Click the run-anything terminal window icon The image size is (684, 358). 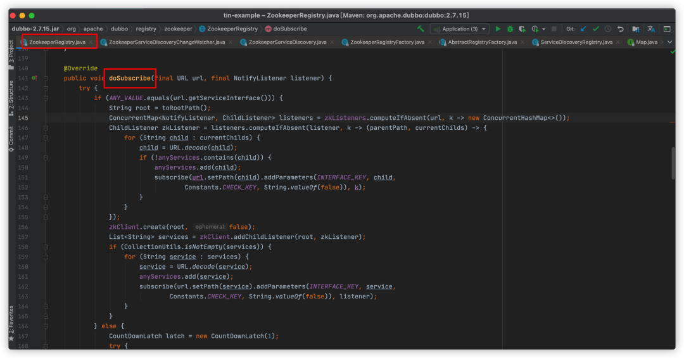coord(667,29)
